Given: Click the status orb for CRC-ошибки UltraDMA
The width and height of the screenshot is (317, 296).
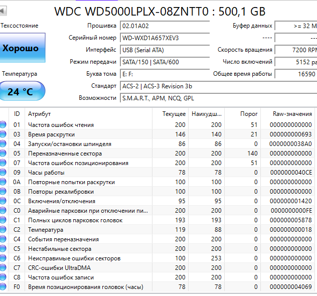Looking at the screenshot, I should coord(4,268).
